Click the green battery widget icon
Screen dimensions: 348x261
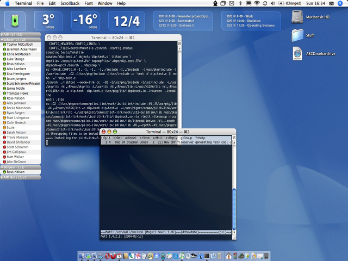click(15, 21)
